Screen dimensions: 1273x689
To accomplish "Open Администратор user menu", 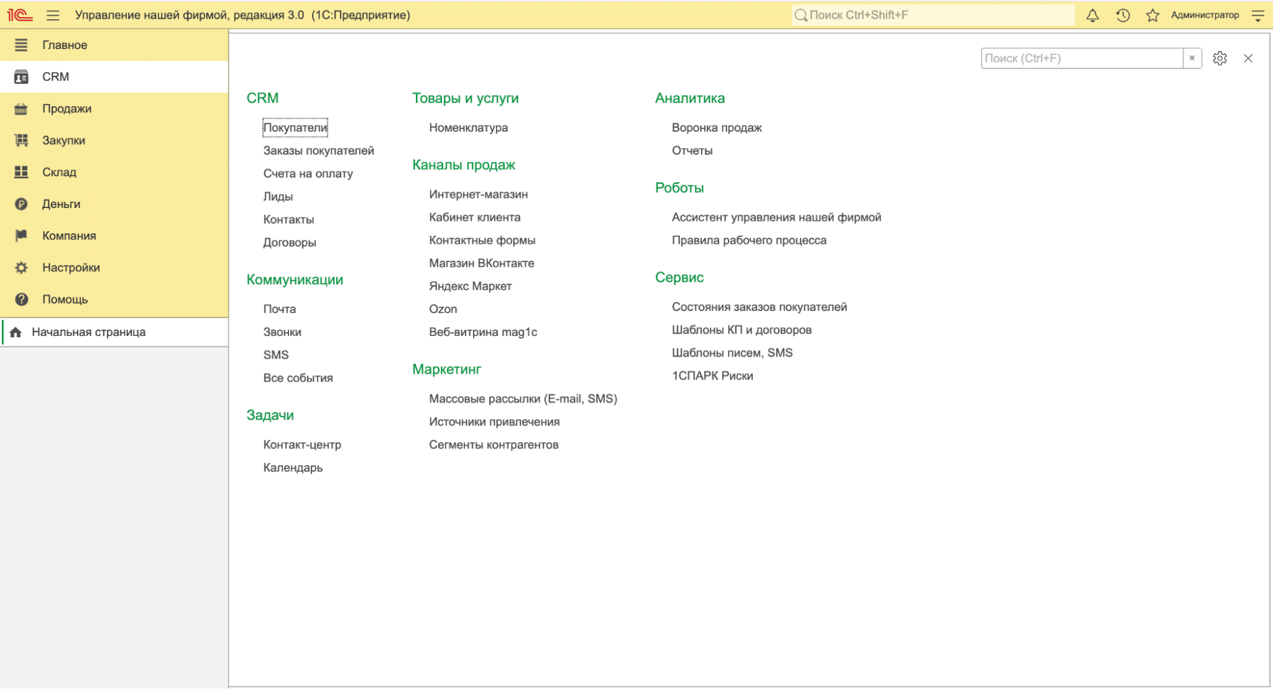I will [x=1204, y=15].
